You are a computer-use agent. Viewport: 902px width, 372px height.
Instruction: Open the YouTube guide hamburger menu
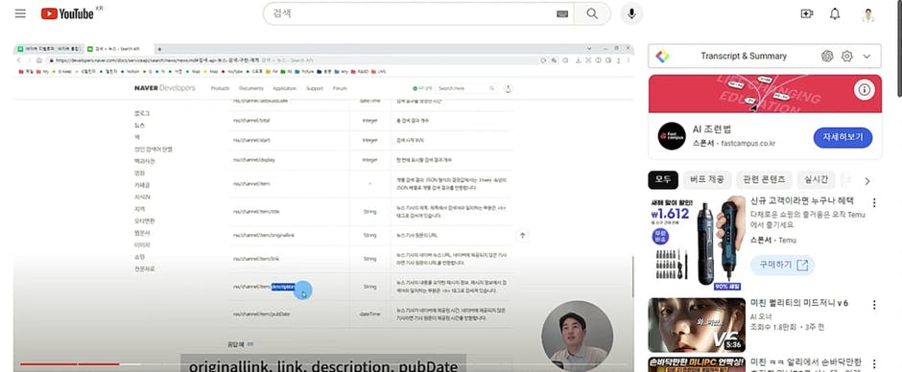(x=20, y=13)
